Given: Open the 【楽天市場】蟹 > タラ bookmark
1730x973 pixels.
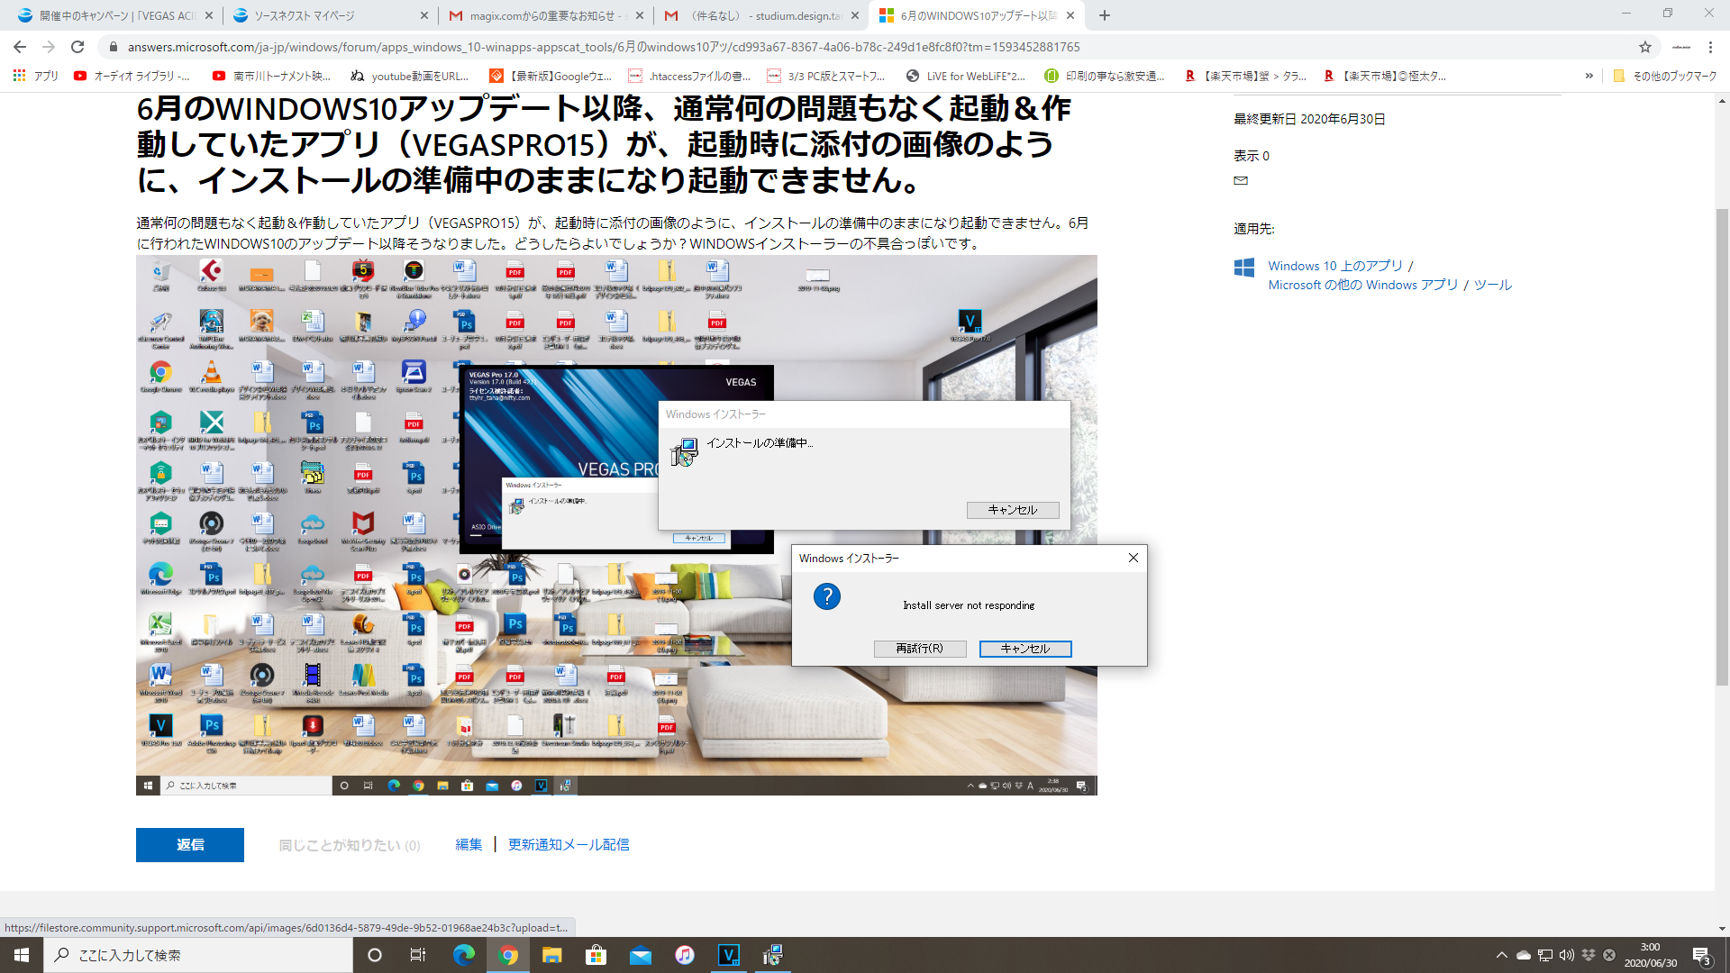Looking at the screenshot, I should 1245,76.
